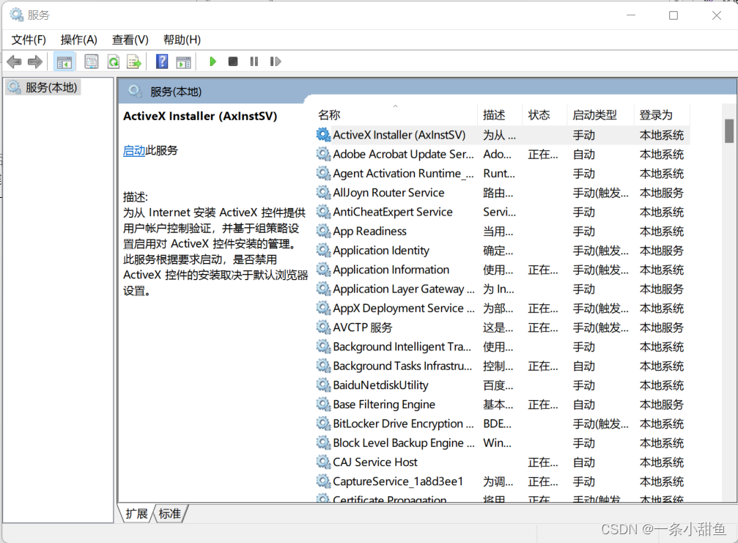This screenshot has width=738, height=543.
Task: Switch to the 扩展 tab
Action: (136, 514)
